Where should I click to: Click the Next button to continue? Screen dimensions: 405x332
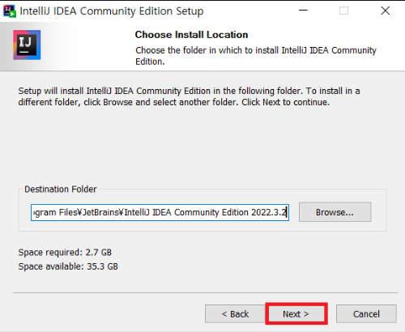point(296,314)
